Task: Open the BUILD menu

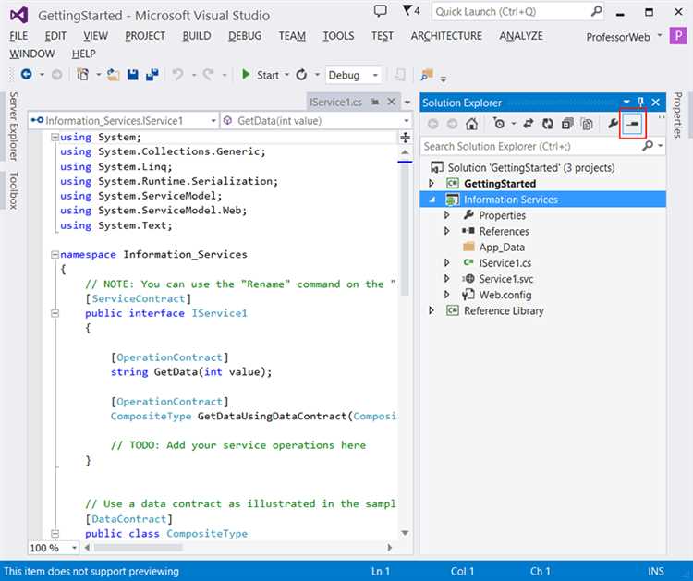Action: click(197, 36)
